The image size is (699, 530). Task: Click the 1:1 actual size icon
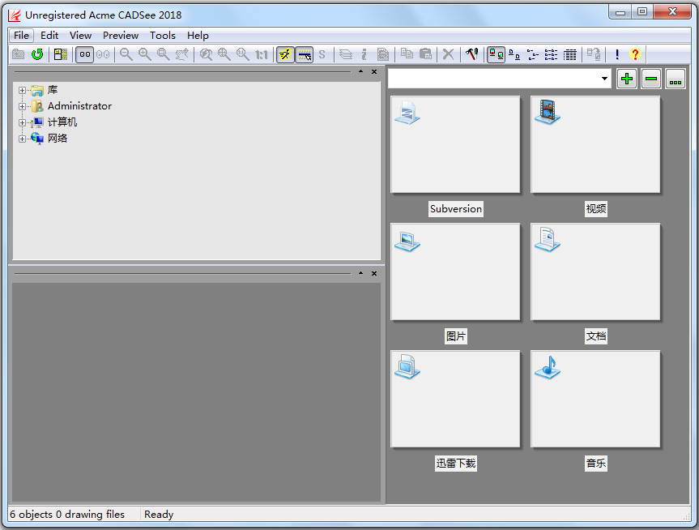click(262, 54)
